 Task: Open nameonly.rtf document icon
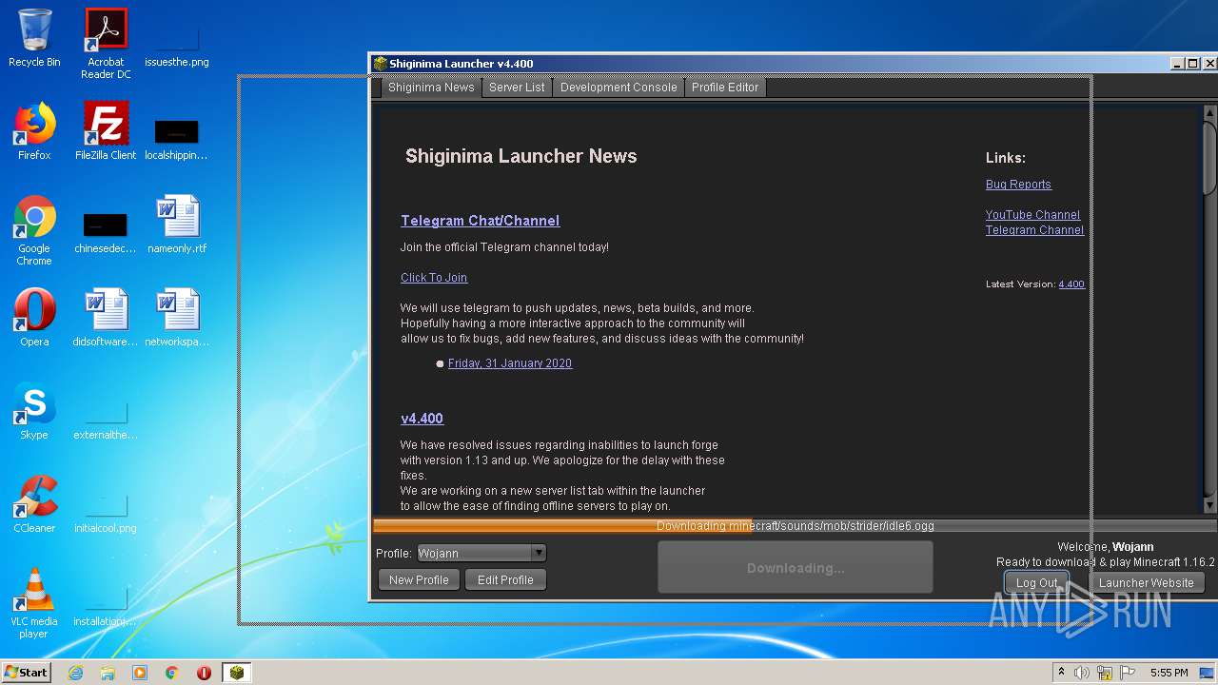(x=177, y=225)
